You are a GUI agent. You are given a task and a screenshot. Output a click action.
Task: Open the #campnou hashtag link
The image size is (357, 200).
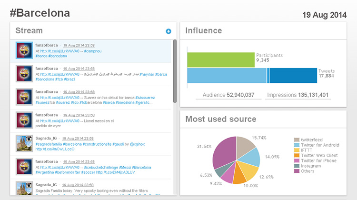click(x=99, y=51)
